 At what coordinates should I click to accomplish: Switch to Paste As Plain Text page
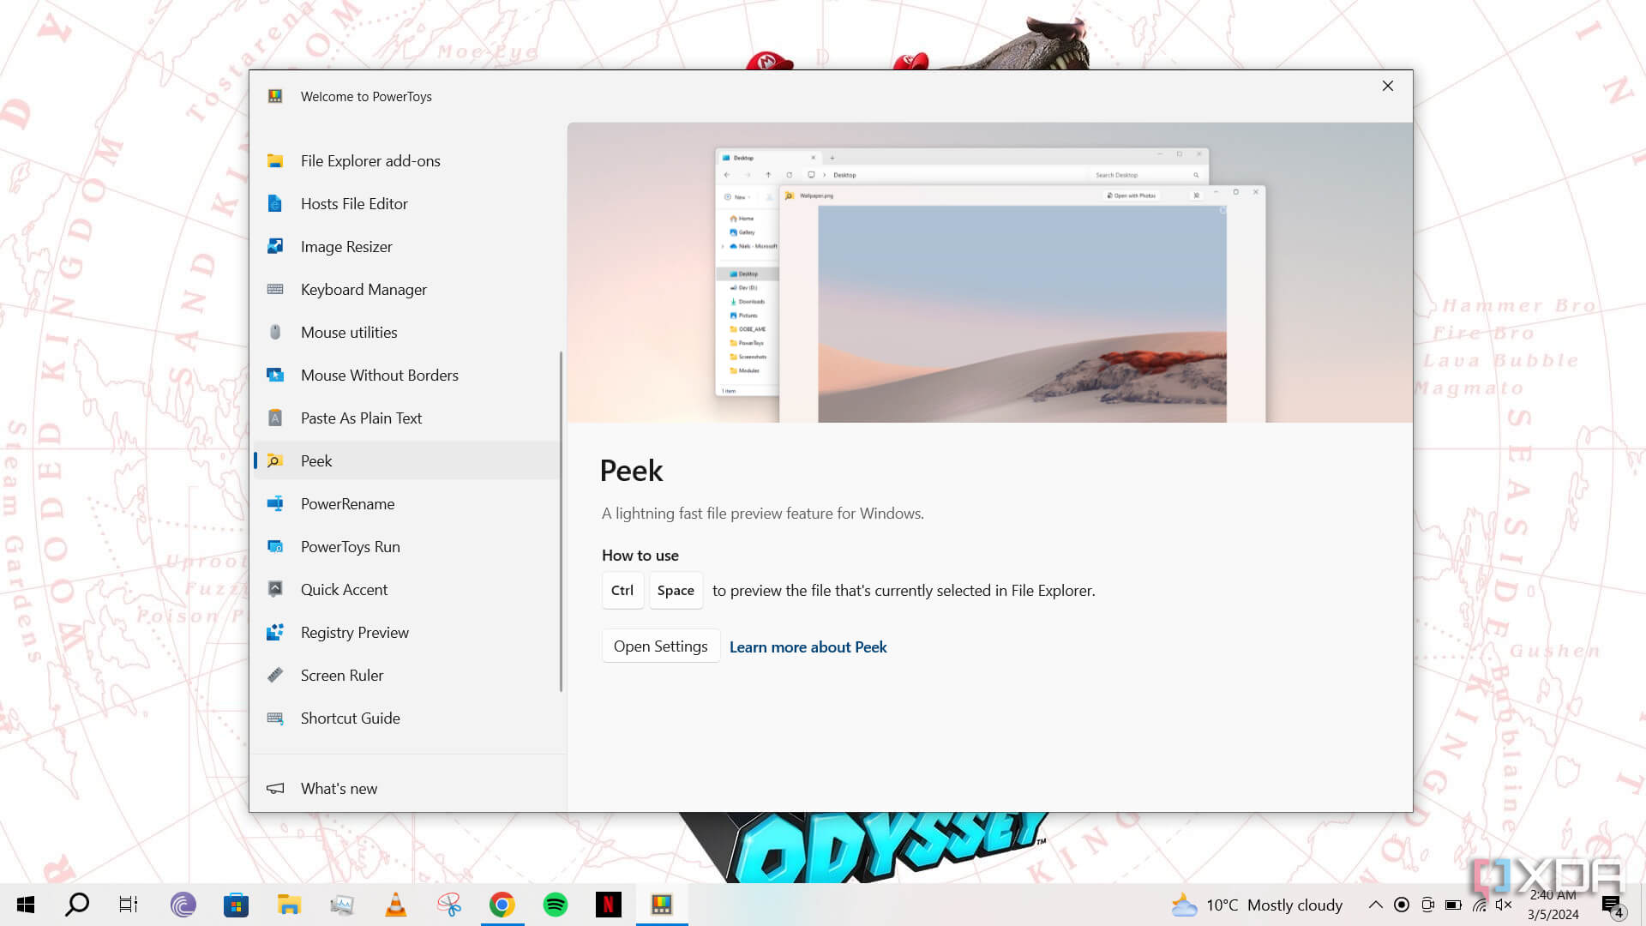click(x=361, y=418)
